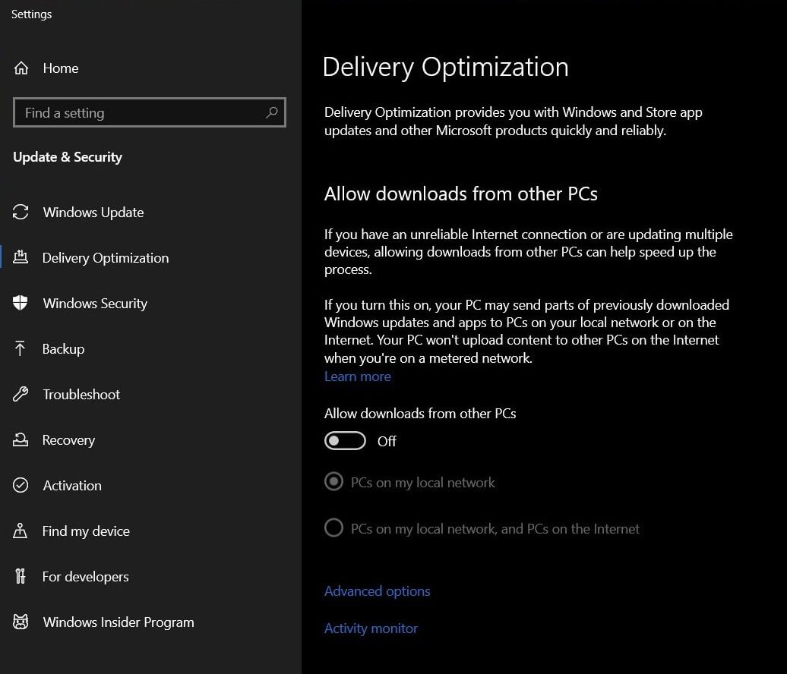The height and width of the screenshot is (674, 787).
Task: Select PCs on my local network radio
Action: (x=333, y=482)
